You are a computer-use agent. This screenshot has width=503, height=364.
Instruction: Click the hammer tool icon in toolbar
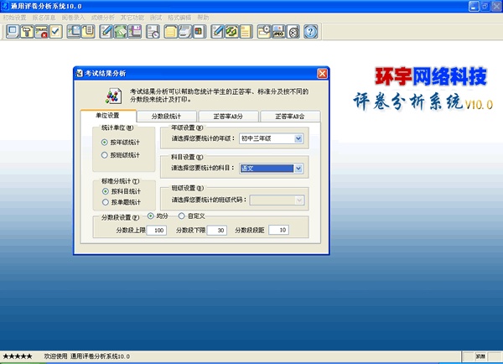pos(26,32)
